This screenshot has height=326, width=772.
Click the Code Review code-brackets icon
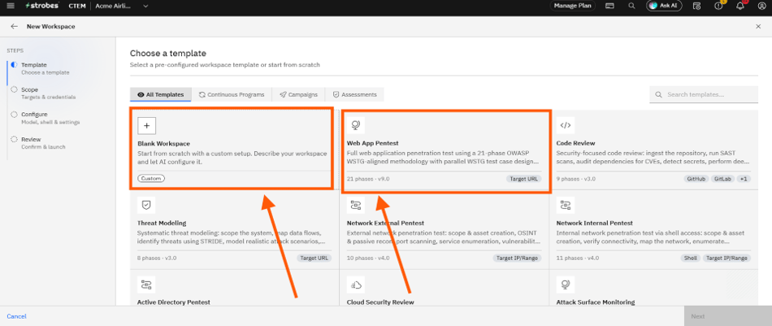[566, 125]
